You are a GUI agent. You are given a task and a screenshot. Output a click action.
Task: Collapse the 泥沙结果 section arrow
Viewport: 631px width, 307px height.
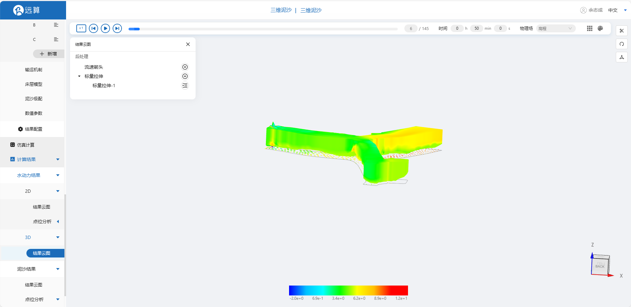click(x=58, y=269)
